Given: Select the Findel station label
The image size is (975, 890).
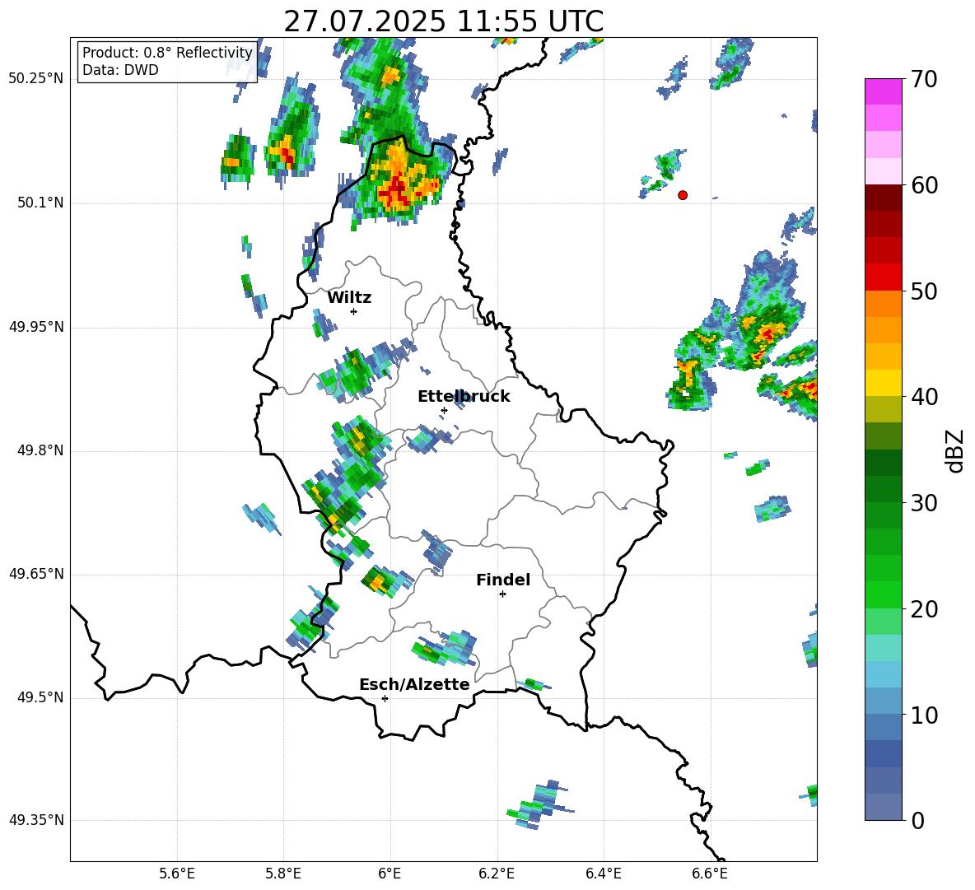Looking at the screenshot, I should point(503,580).
